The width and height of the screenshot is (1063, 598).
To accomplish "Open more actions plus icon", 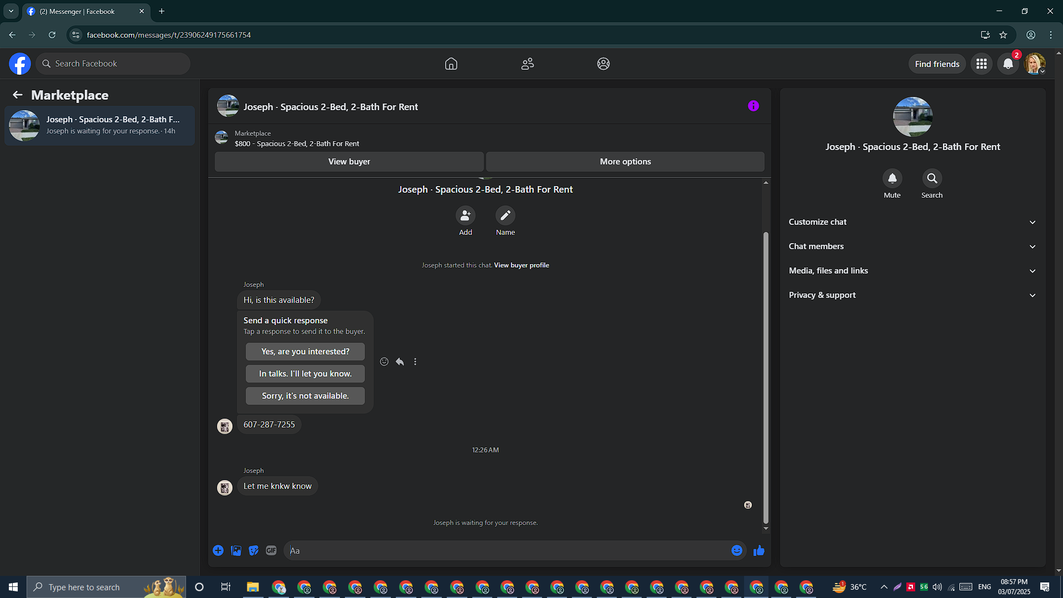I will [x=218, y=550].
